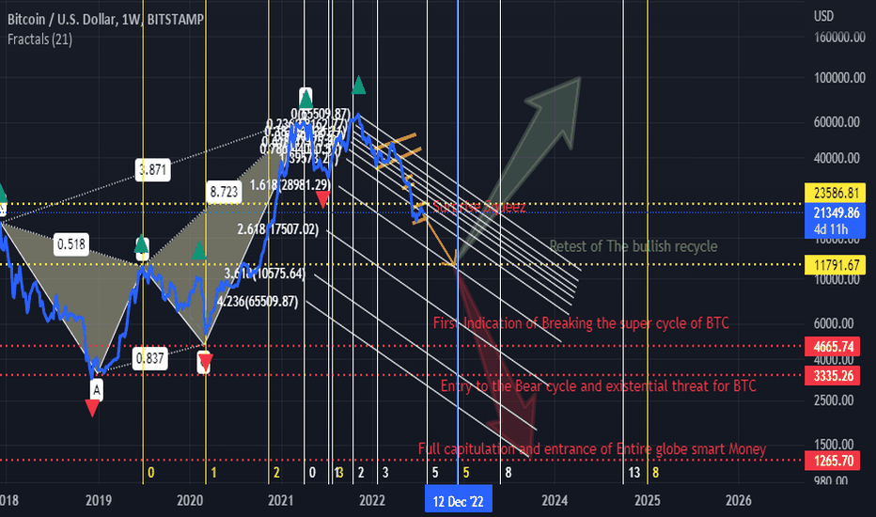The width and height of the screenshot is (876, 517).
Task: Click the USD currency label on the price axis
Action: 823,16
